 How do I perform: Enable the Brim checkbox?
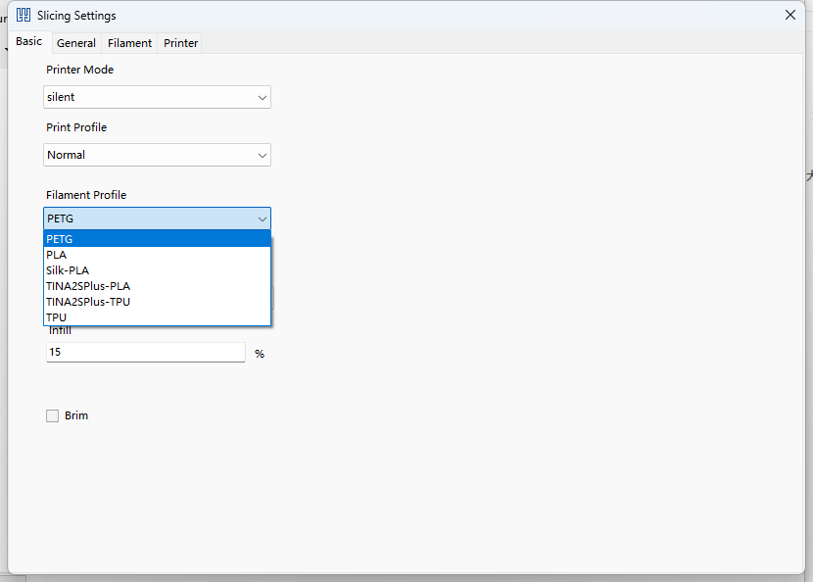pyautogui.click(x=53, y=416)
